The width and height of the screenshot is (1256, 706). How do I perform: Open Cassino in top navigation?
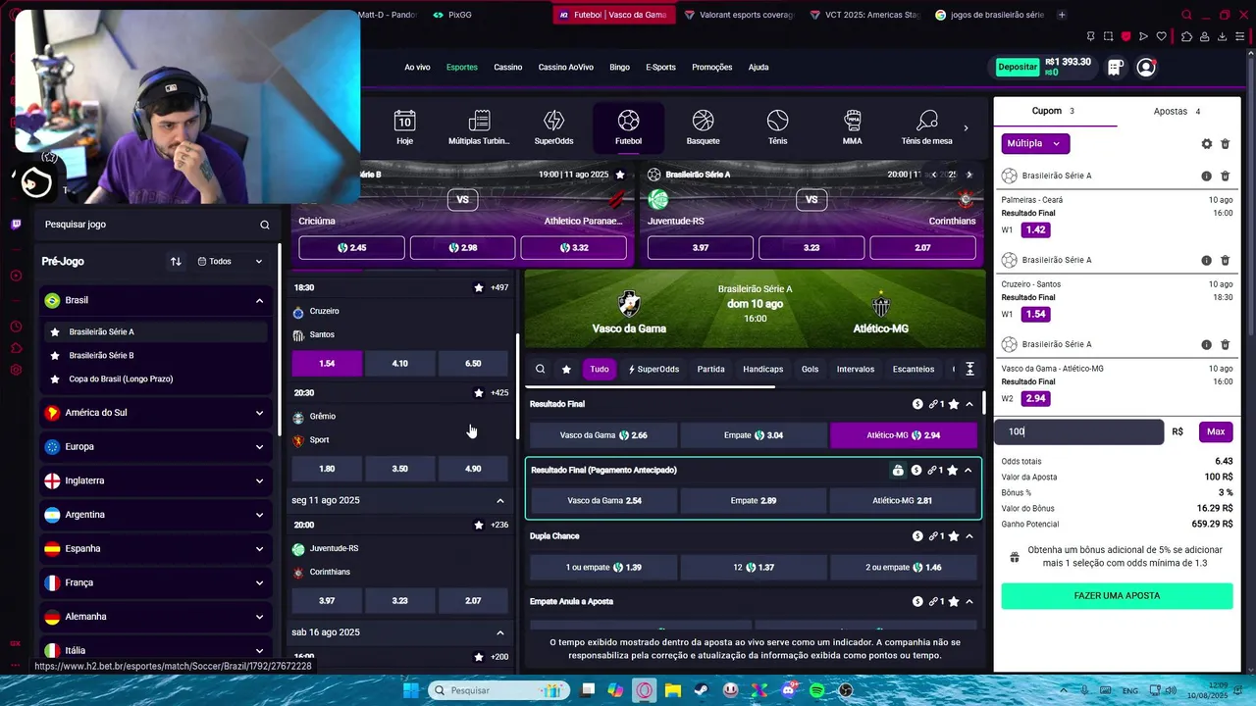click(508, 68)
